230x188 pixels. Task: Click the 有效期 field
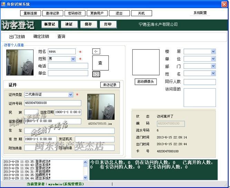(40, 139)
